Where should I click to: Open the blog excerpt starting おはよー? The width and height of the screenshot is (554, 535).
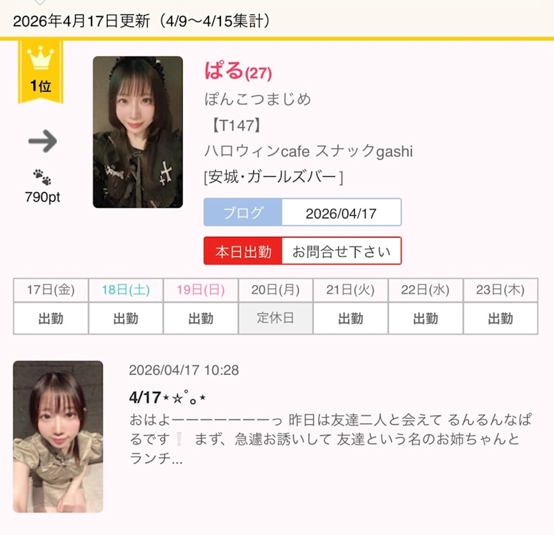(x=330, y=439)
